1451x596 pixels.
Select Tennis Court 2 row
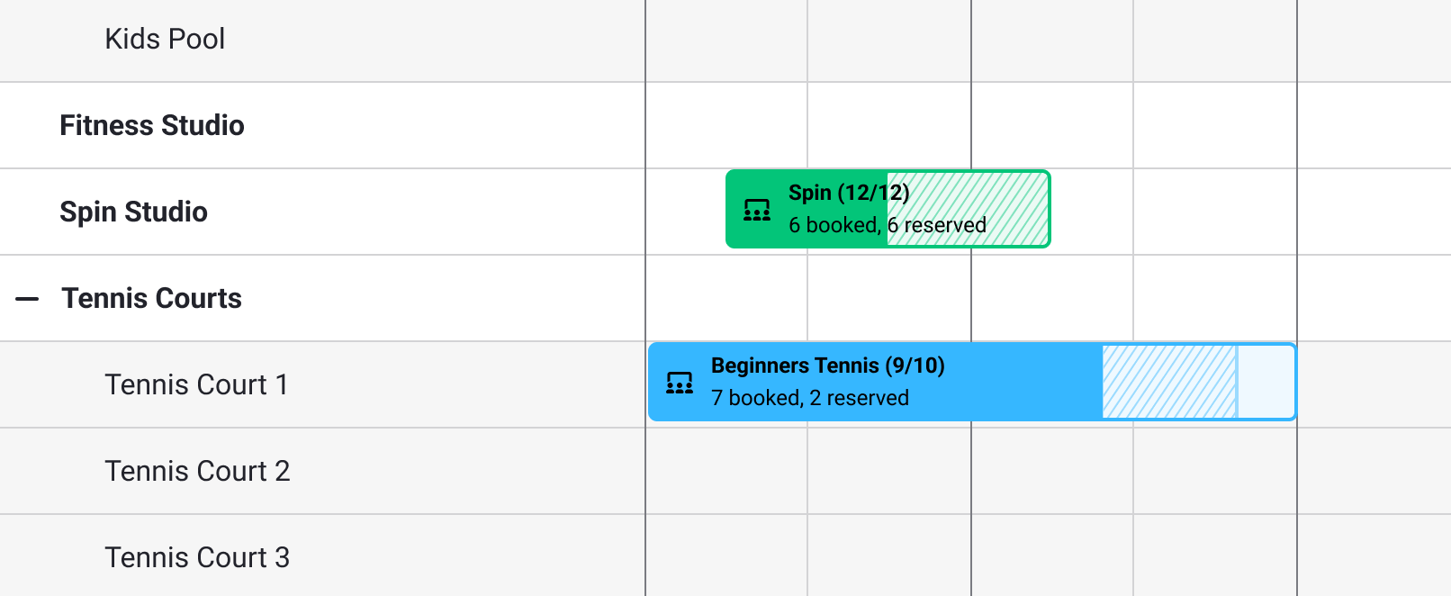pos(197,472)
